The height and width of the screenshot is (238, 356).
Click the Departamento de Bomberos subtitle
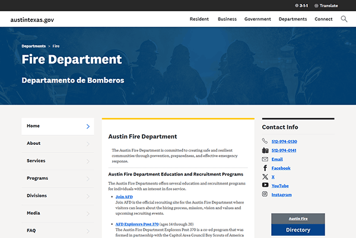73,80
